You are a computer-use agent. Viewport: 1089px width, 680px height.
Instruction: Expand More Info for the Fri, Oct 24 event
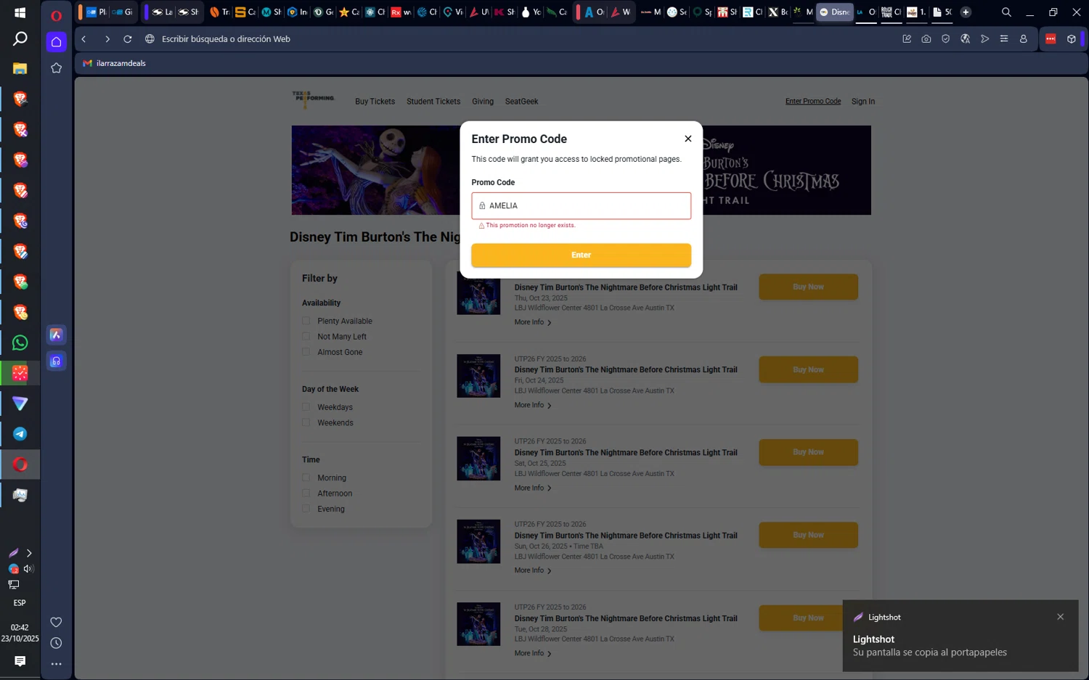pyautogui.click(x=533, y=405)
